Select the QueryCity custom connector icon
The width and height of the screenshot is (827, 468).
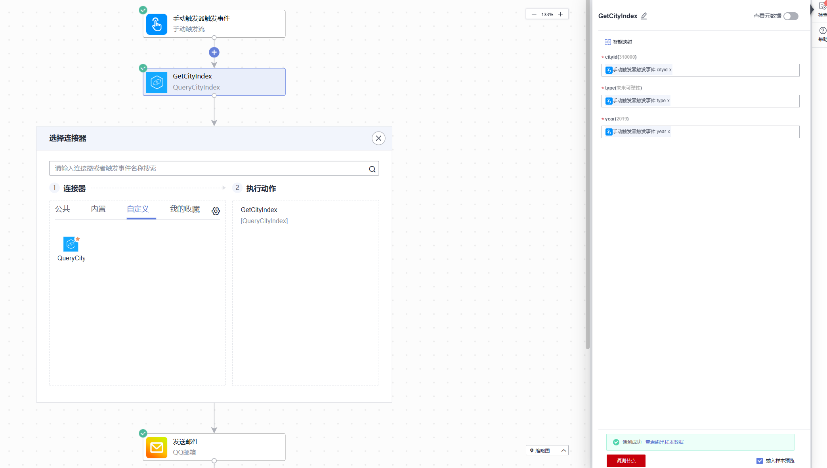pos(71,245)
